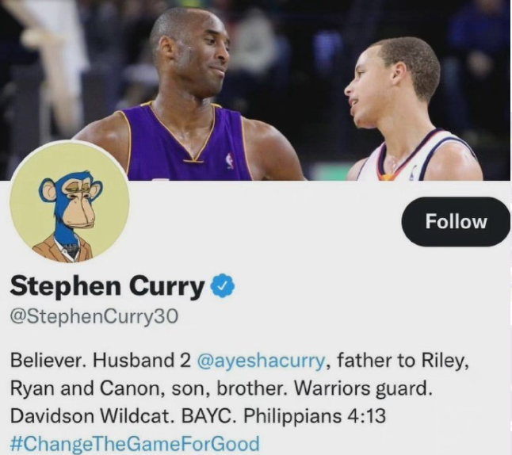Click Davidson Wildcat text in bio

(90, 416)
